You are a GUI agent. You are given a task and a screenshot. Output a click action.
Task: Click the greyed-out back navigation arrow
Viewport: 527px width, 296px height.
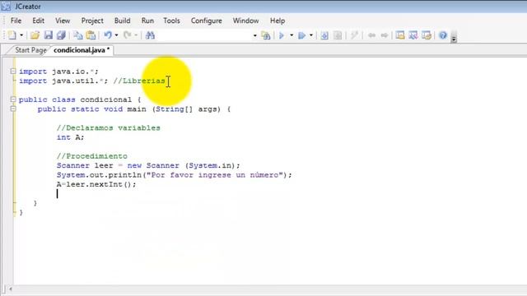click(x=371, y=35)
